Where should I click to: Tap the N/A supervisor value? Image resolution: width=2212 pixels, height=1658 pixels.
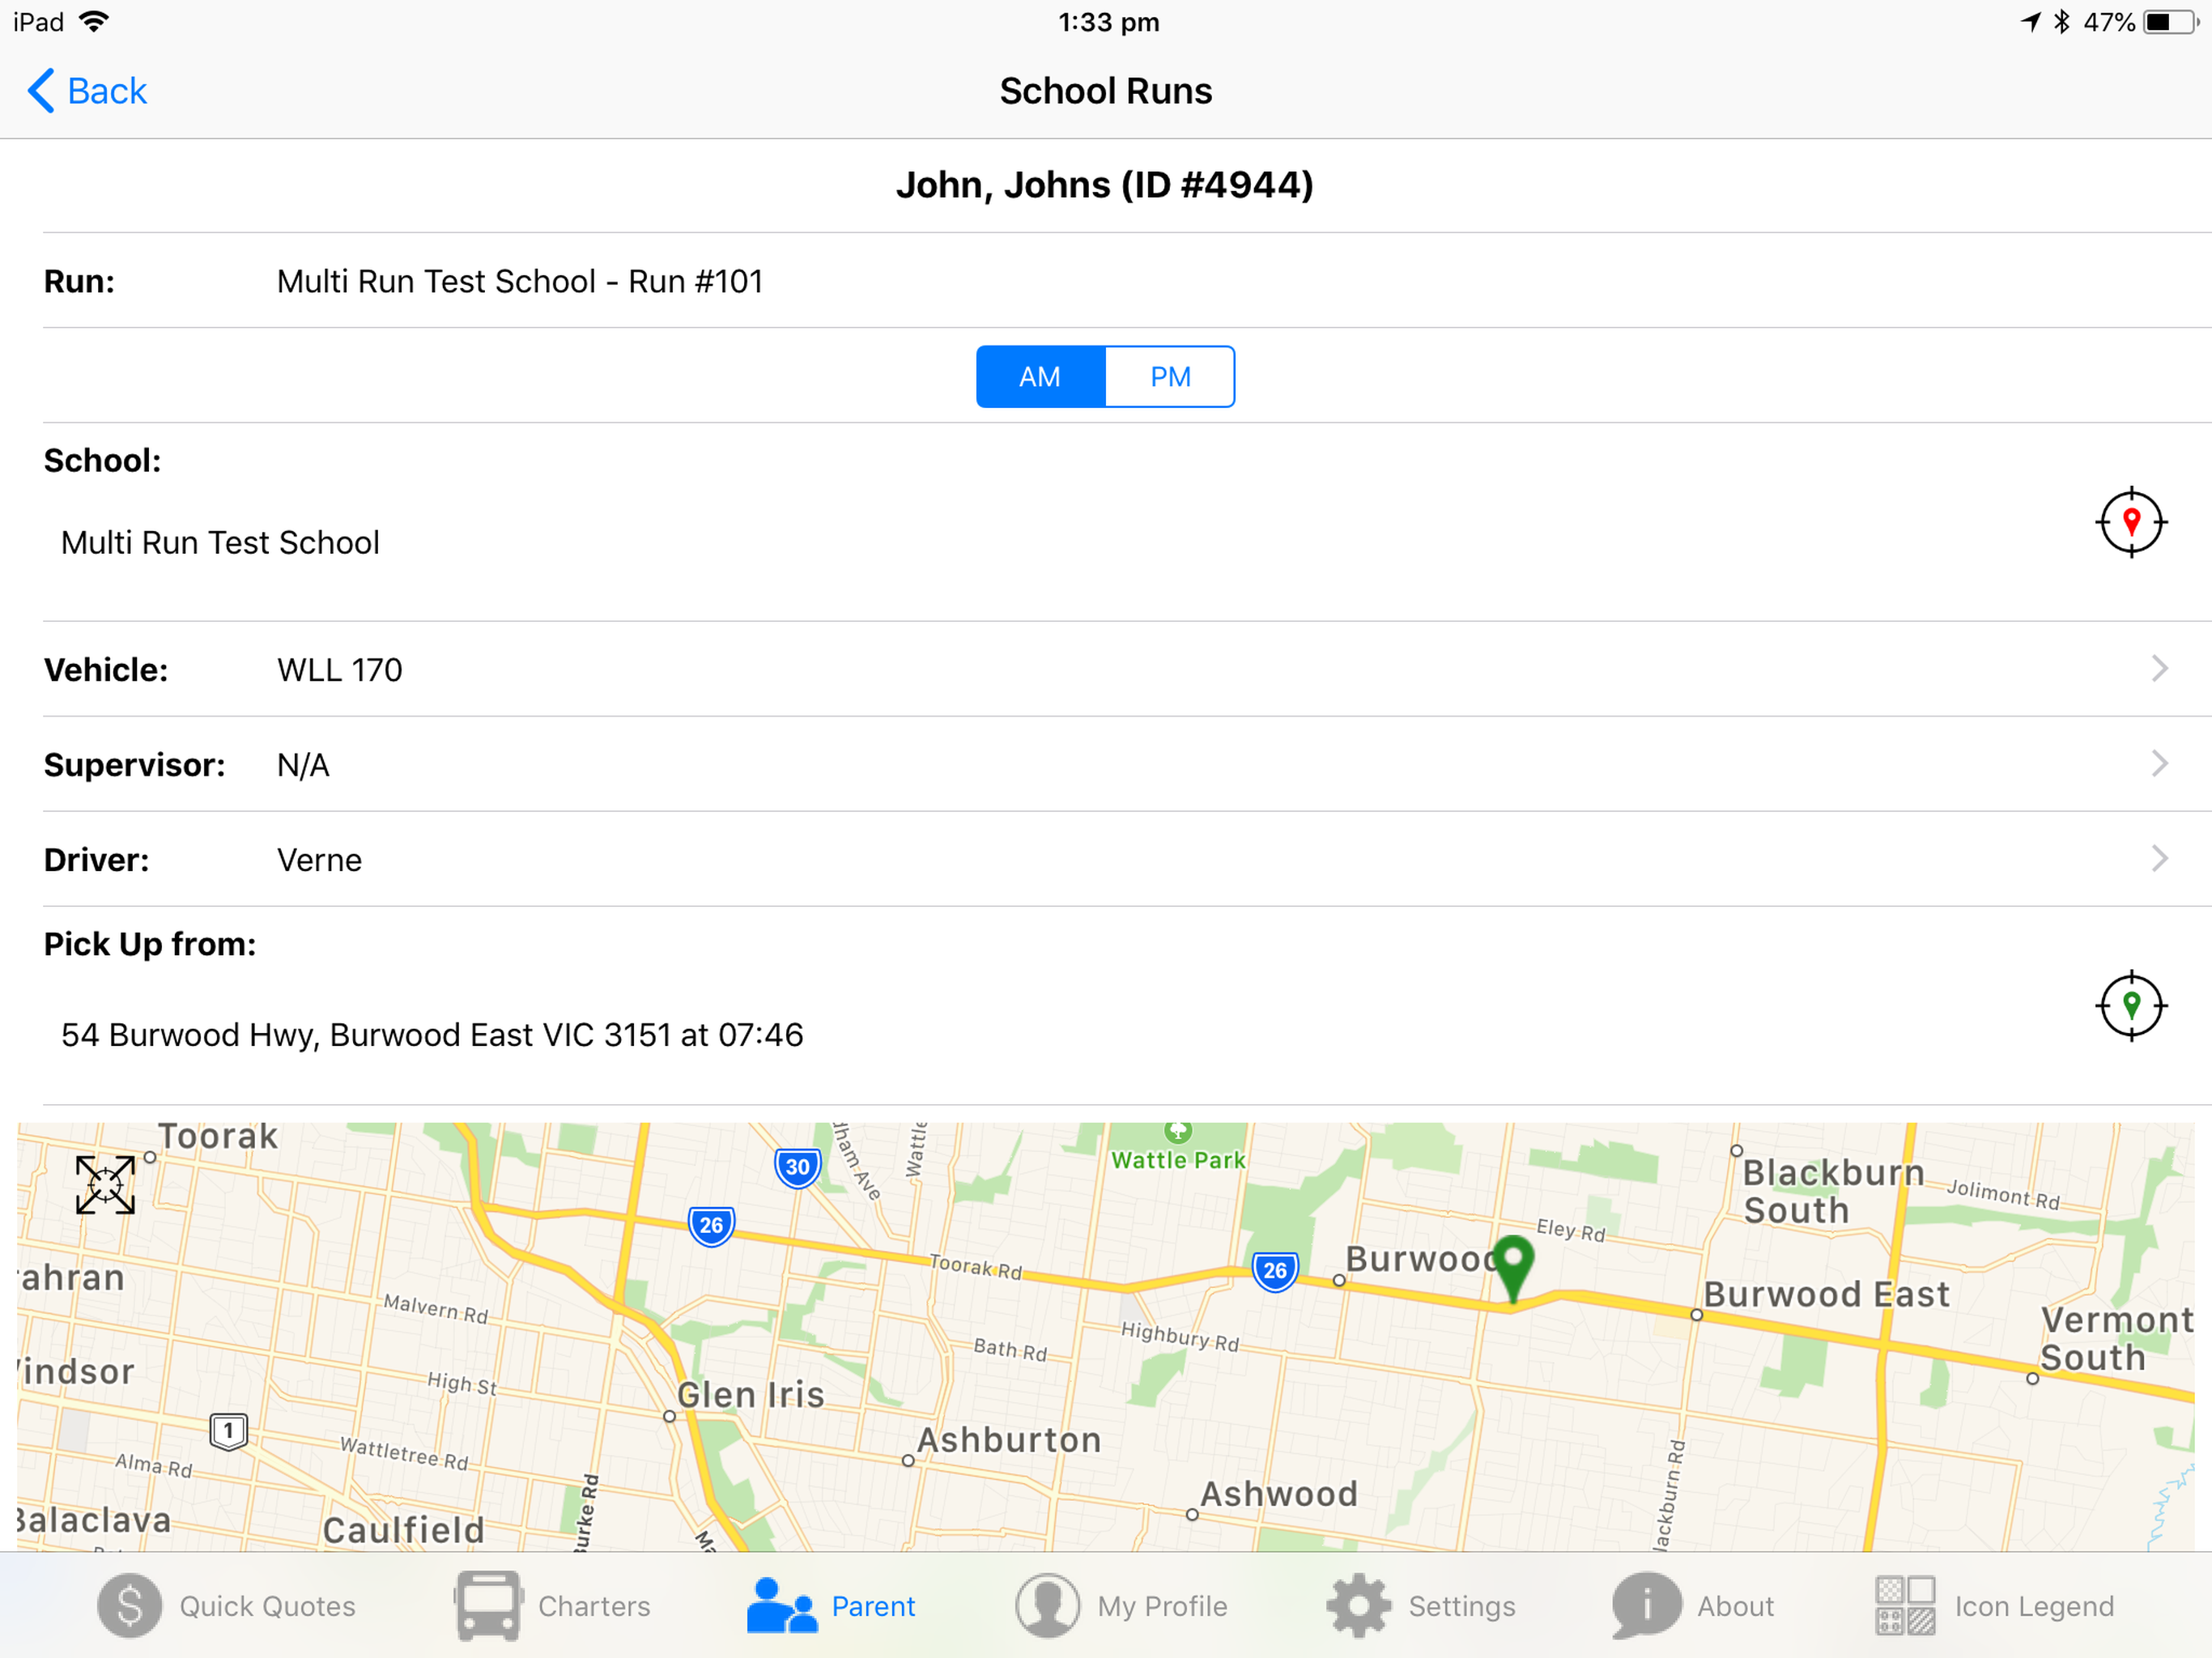(x=303, y=765)
